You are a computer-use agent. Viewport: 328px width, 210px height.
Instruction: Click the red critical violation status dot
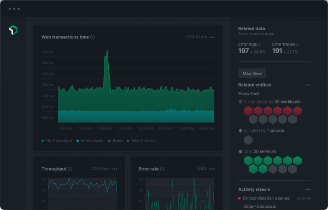pyautogui.click(x=239, y=199)
